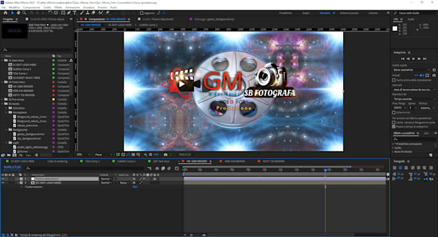Click the trash icon in Project panel
Screen dimensions: 438x237
[37, 155]
